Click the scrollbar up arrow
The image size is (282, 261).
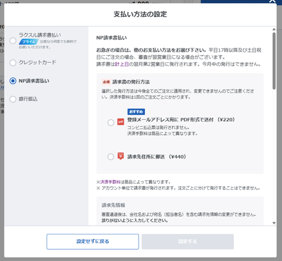pyautogui.click(x=274, y=29)
